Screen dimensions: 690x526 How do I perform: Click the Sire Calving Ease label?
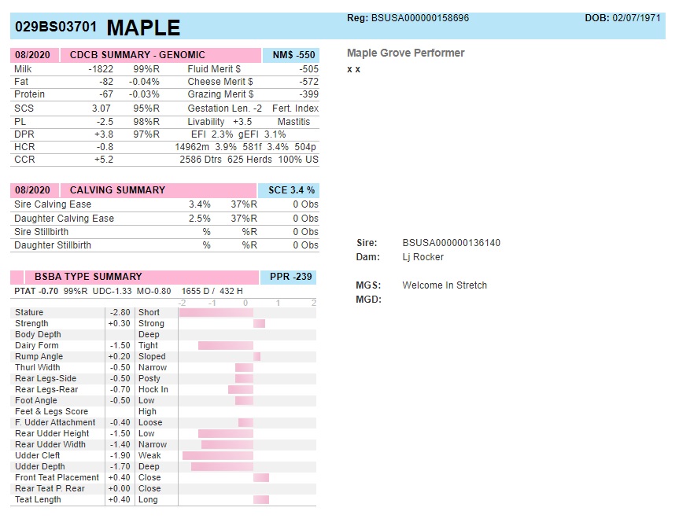53,204
